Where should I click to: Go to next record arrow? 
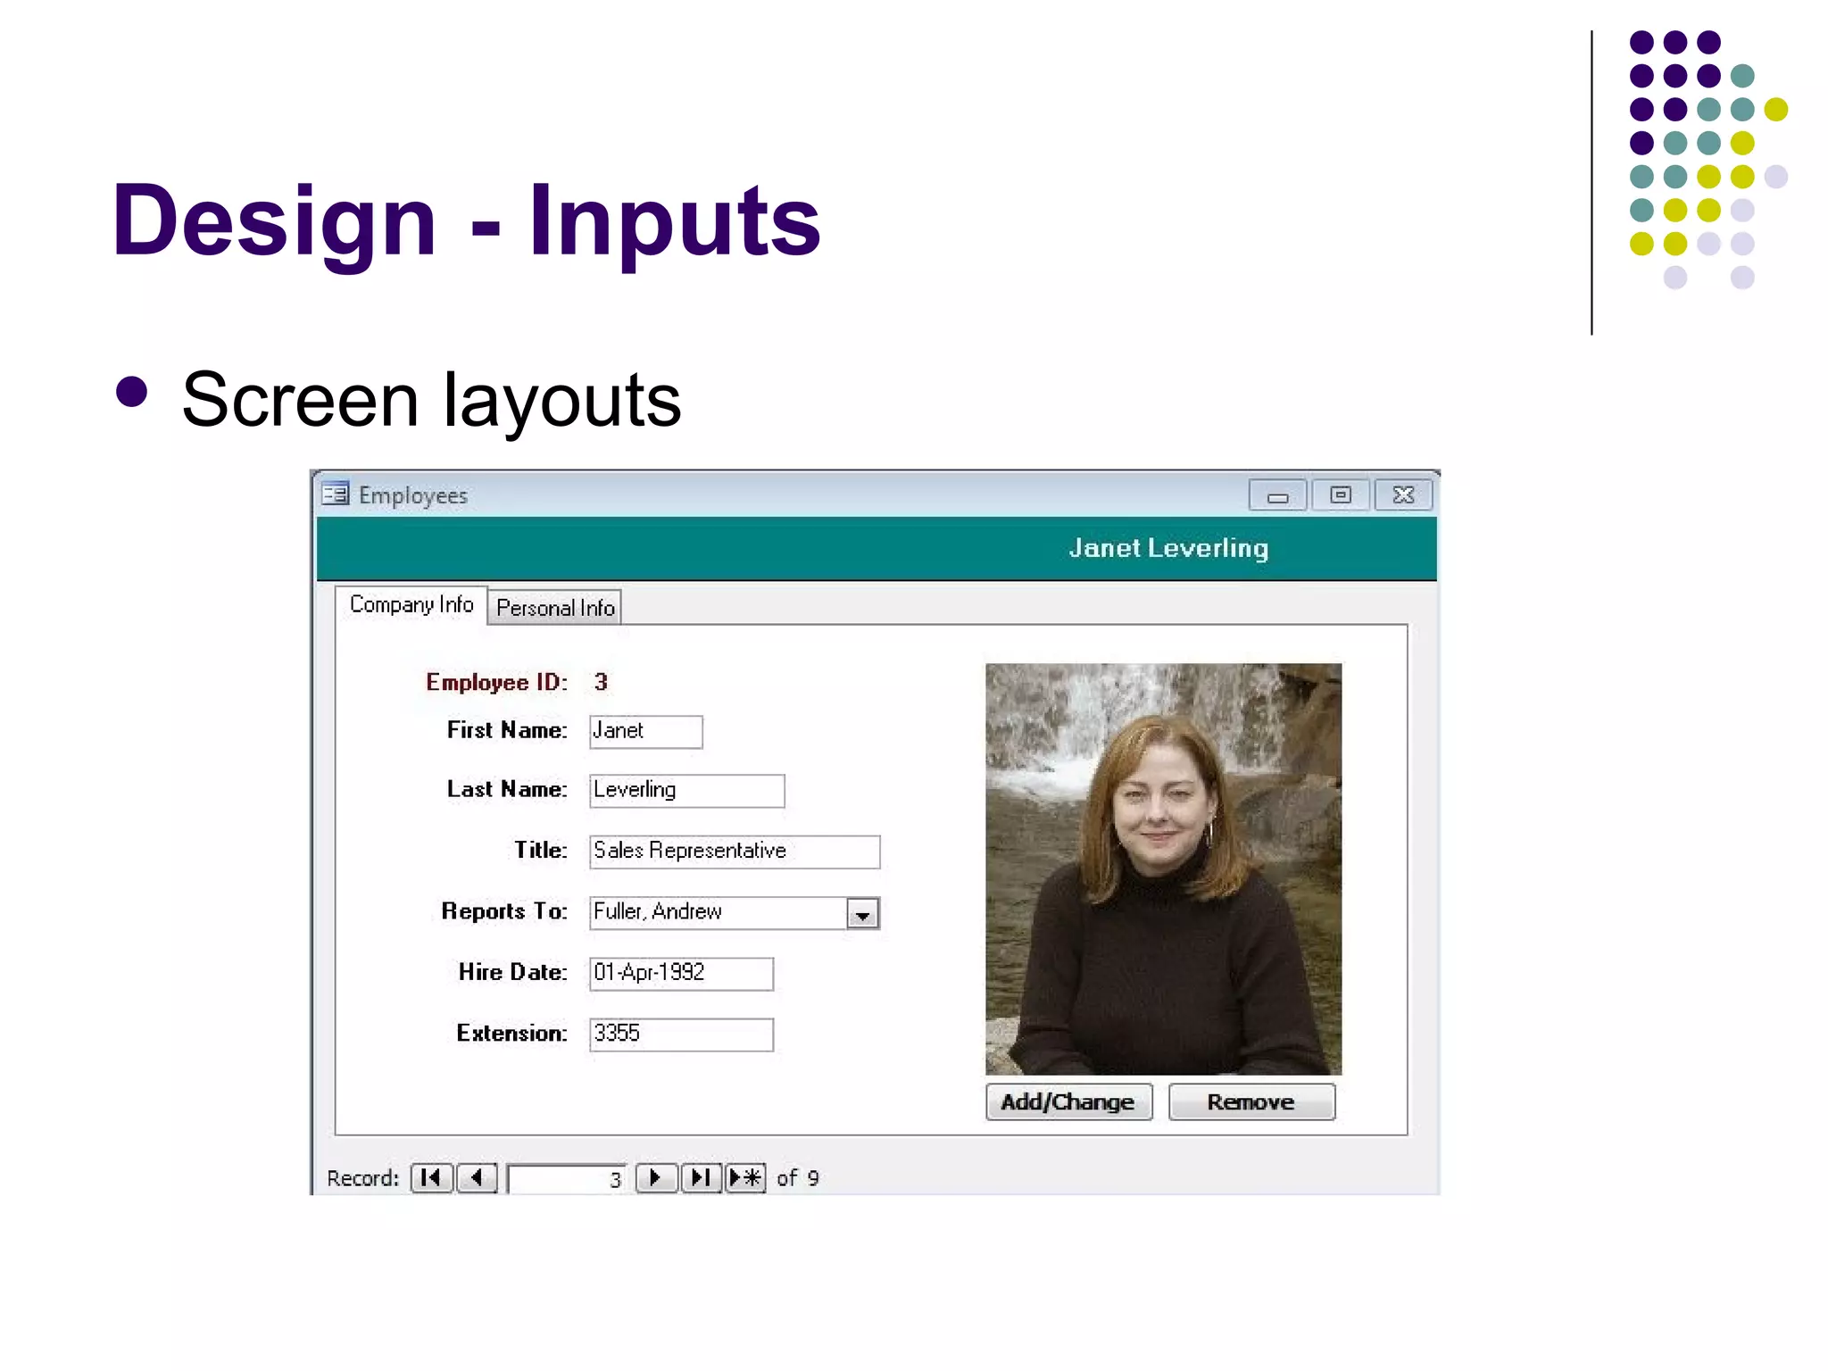tap(655, 1177)
